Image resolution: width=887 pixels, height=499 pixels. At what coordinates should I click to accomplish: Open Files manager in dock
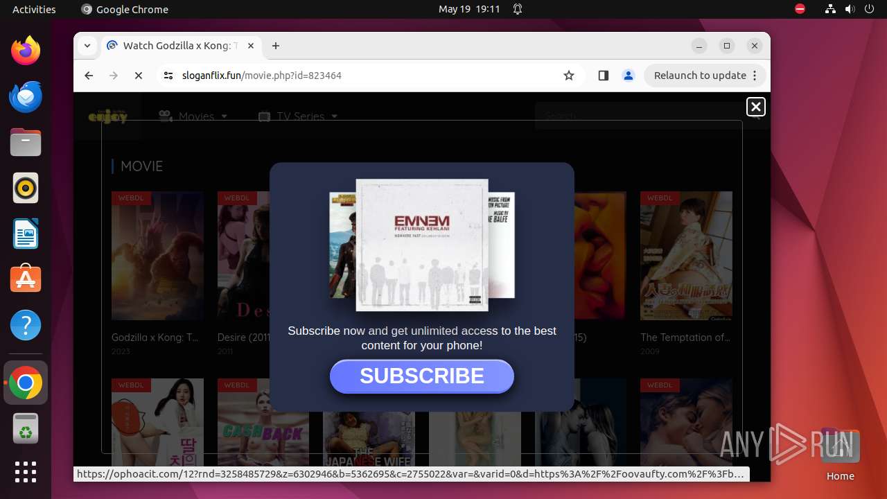26,142
